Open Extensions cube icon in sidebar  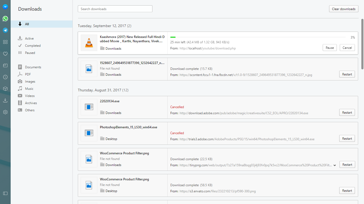(5, 89)
